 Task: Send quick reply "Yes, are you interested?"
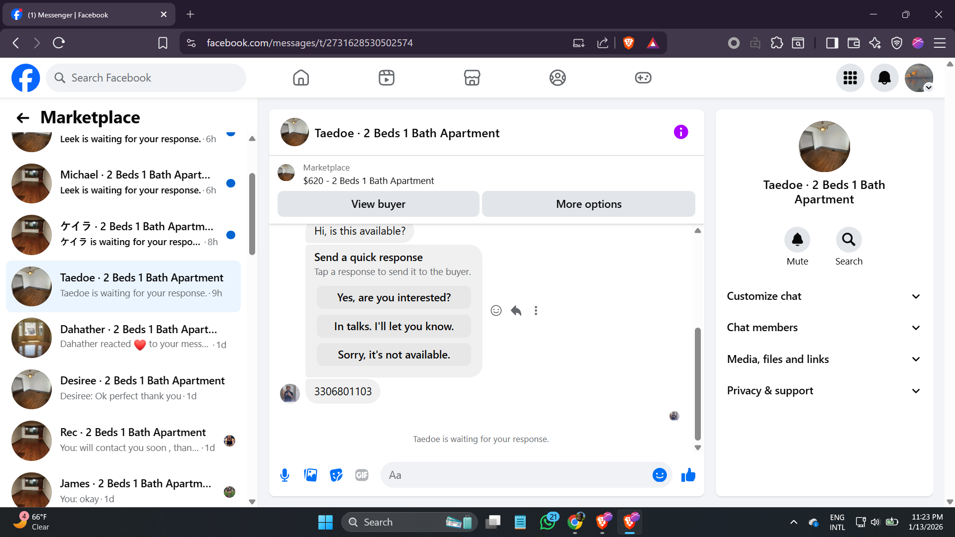coord(393,298)
